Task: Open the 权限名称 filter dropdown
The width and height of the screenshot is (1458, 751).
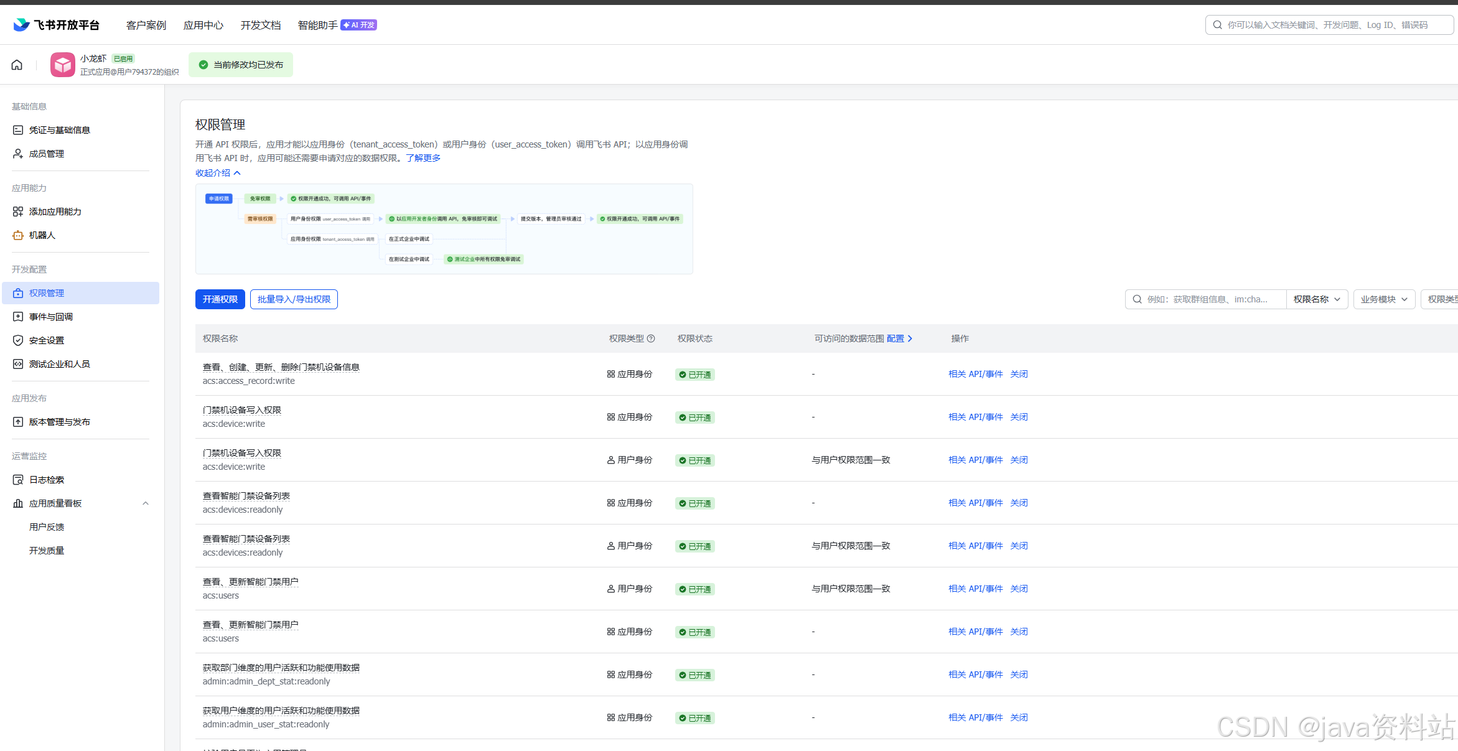Action: 1316,299
